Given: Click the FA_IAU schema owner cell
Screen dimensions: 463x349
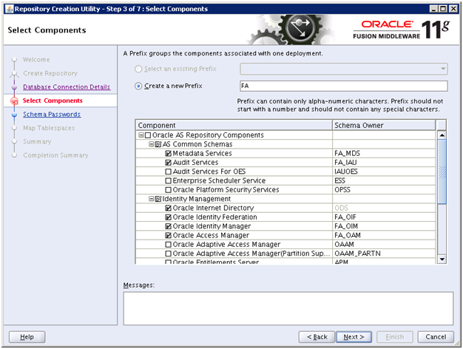Looking at the screenshot, I should tap(384, 163).
